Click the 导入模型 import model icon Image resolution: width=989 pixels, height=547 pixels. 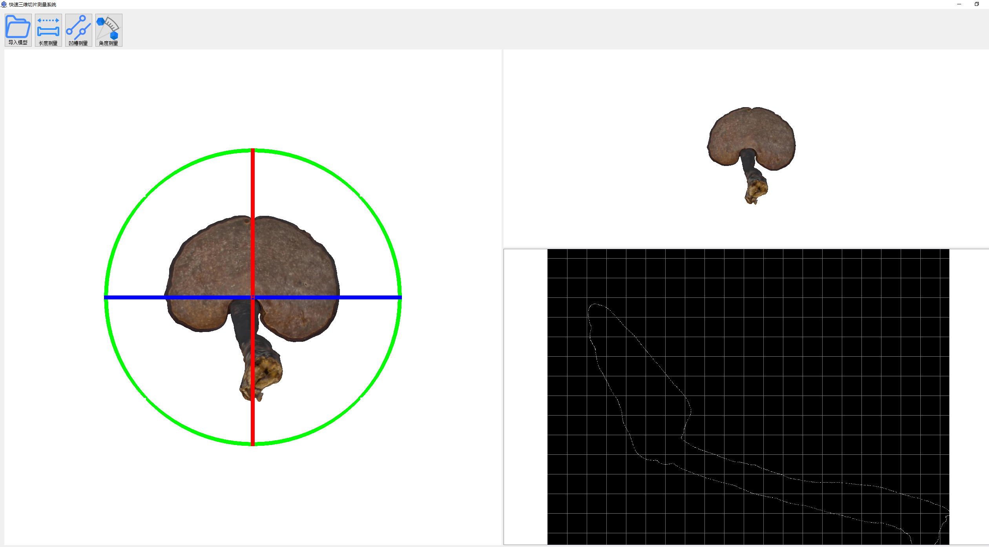point(18,30)
